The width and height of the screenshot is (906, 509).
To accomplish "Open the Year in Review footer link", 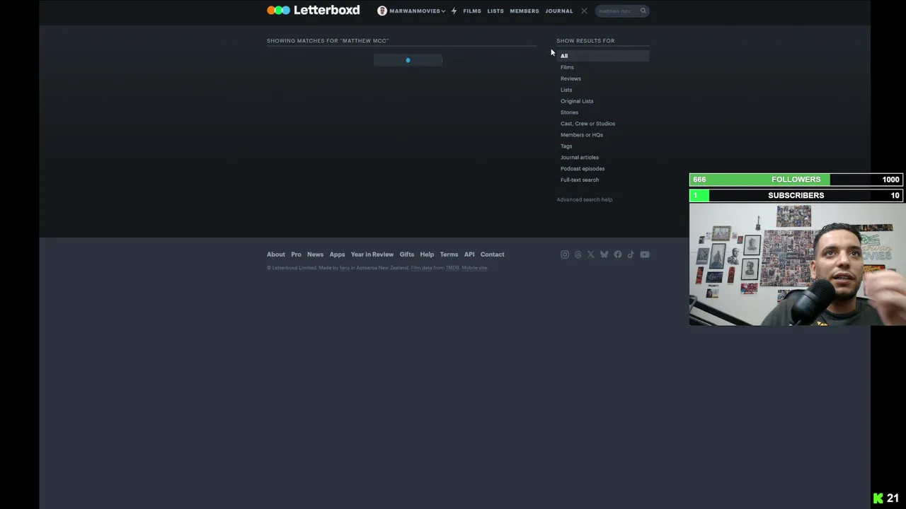I will pyautogui.click(x=372, y=255).
